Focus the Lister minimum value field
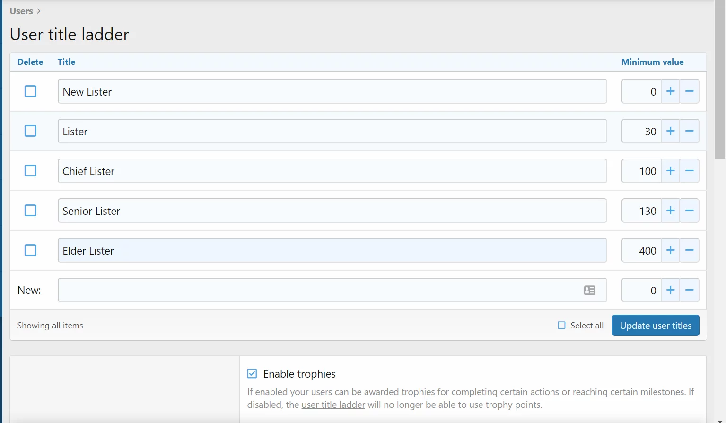This screenshot has height=423, width=726. 641,131
